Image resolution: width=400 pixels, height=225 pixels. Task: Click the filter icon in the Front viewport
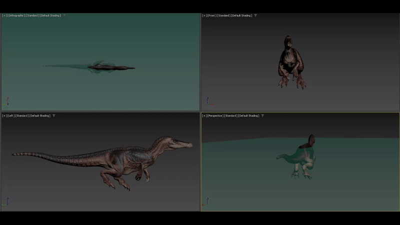pyautogui.click(x=255, y=15)
